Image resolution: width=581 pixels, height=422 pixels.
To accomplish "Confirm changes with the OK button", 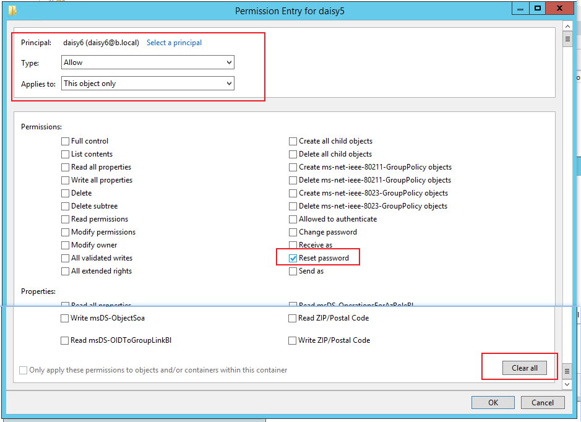I will (x=493, y=402).
